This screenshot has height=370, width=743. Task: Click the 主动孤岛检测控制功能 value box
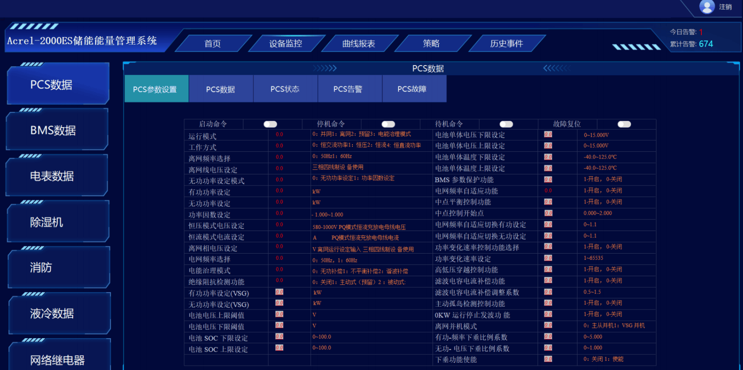[x=548, y=303]
